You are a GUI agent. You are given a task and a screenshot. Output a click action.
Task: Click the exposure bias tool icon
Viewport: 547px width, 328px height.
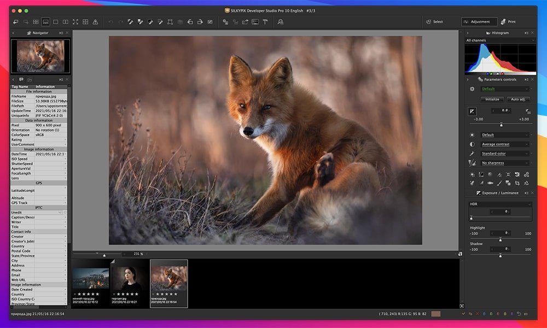(472, 111)
